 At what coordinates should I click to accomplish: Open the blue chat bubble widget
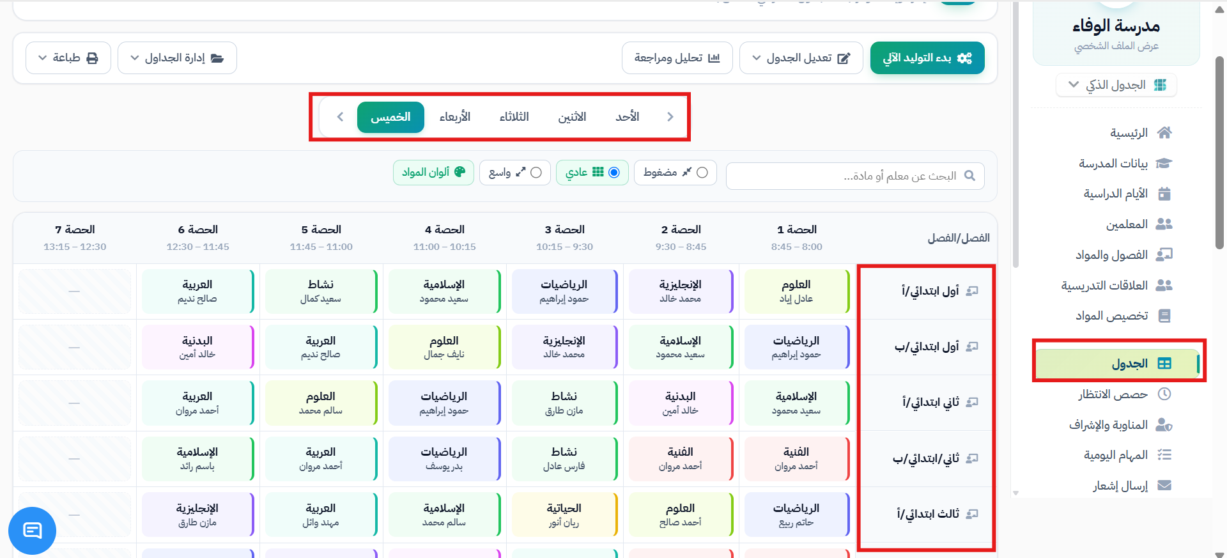32,531
